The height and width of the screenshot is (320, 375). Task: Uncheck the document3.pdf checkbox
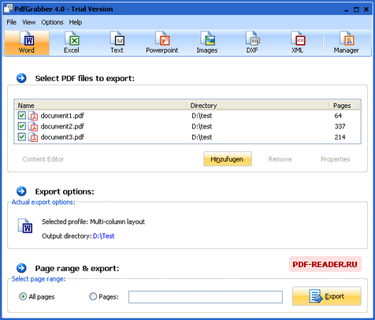click(x=22, y=136)
